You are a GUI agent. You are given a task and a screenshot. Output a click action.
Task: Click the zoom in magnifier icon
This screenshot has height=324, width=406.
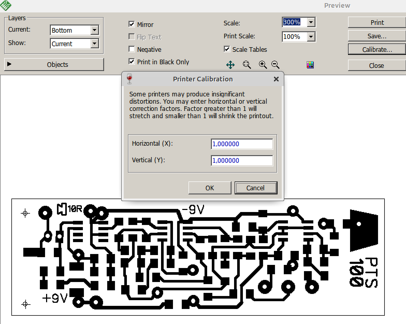pos(263,65)
